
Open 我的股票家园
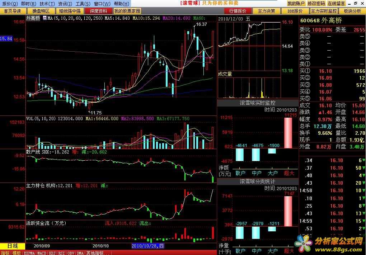click(127, 11)
